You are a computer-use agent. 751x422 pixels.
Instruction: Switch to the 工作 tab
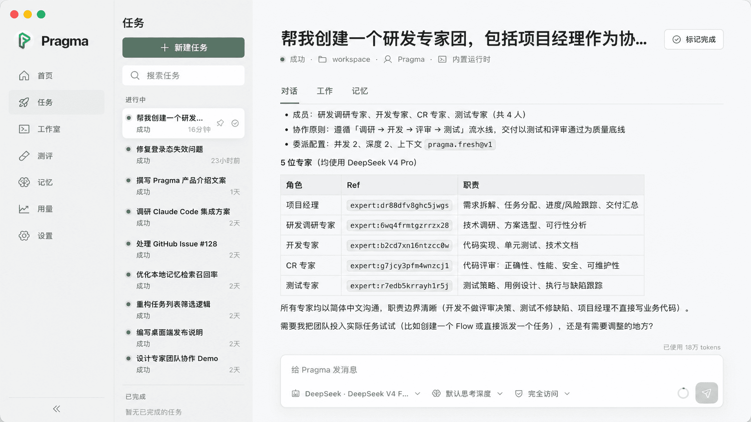point(325,91)
